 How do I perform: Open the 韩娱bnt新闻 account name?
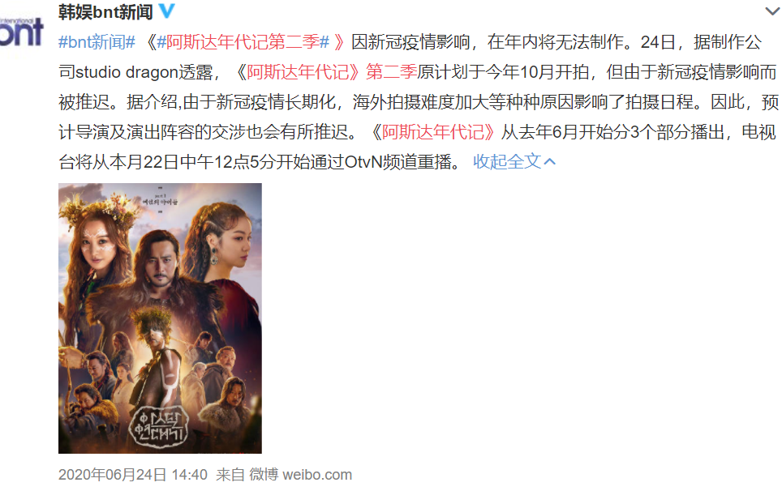pyautogui.click(x=105, y=11)
